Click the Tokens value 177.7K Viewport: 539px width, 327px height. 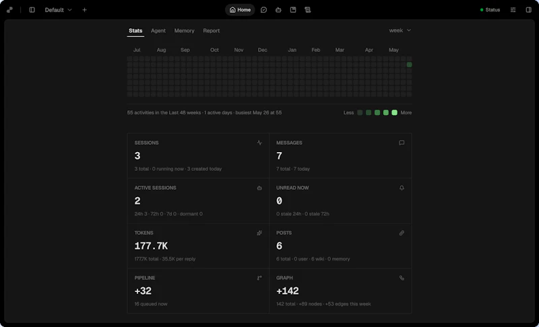151,246
